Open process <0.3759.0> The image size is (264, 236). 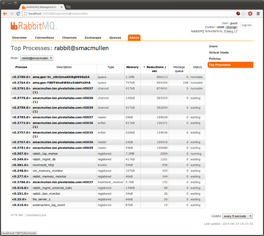(x=21, y=108)
